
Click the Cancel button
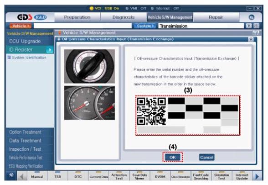click(206, 157)
